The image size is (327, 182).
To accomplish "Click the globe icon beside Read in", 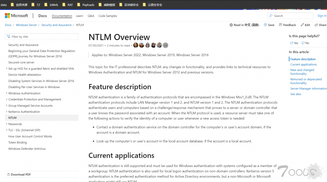I will 231,25.
